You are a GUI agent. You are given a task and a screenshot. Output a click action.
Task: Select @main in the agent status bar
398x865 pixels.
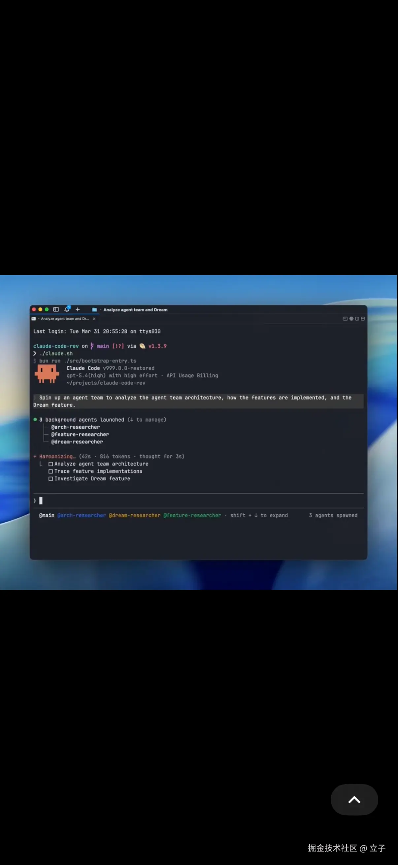tap(47, 515)
